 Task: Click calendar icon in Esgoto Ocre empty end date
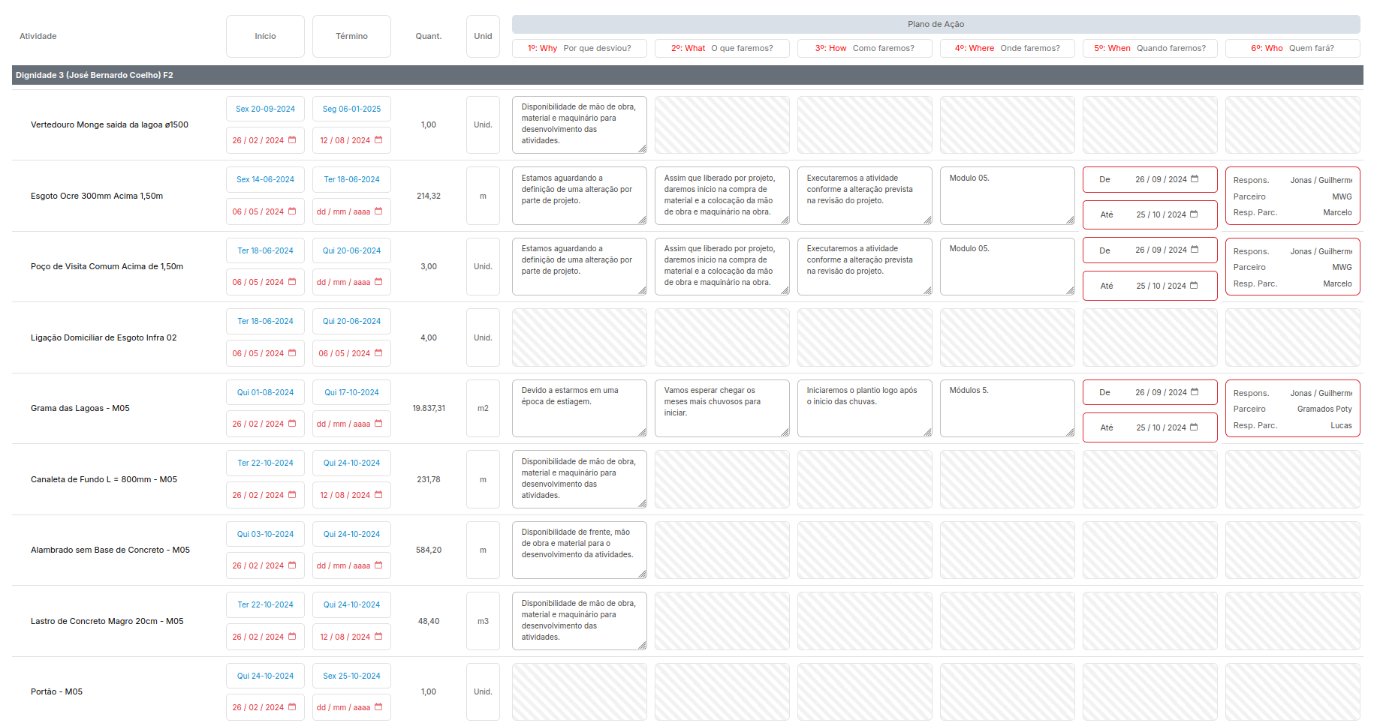(378, 211)
